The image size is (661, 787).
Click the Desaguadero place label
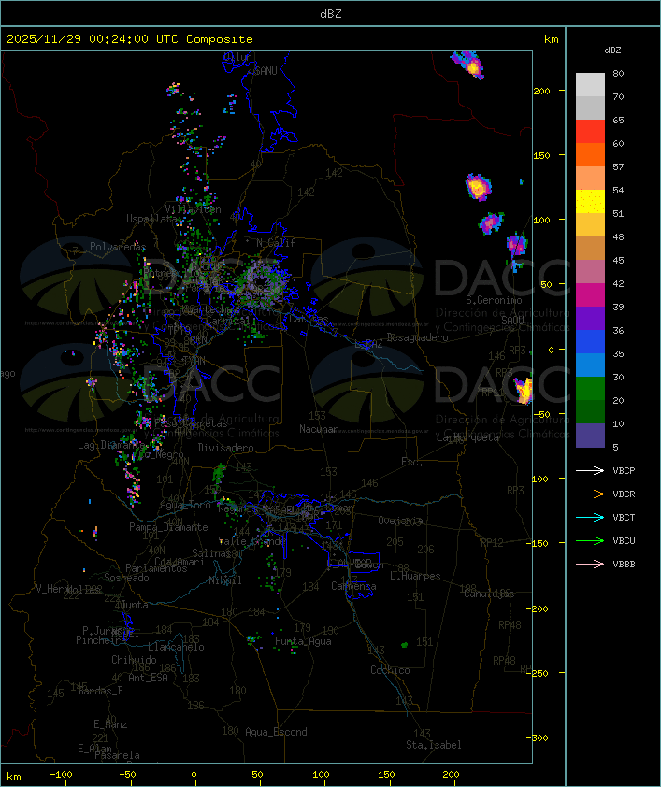point(417,337)
